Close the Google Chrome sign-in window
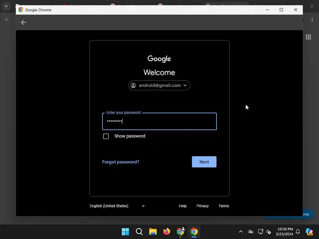 click(296, 10)
